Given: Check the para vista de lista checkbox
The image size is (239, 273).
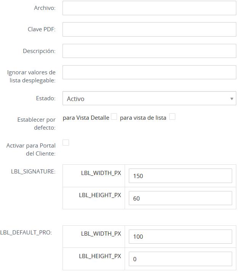Looking at the screenshot, I should [x=172, y=117].
